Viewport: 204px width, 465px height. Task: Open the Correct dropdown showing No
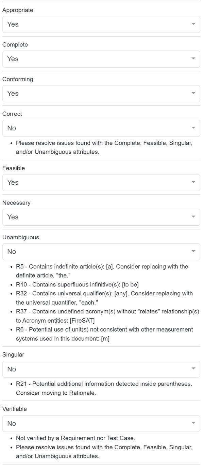[95, 128]
